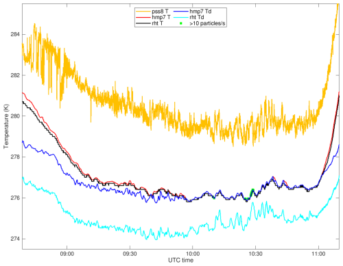The width and height of the screenshot is (343, 266).
Task: Click the cyan rht Td legend line
Action: click(x=181, y=17)
